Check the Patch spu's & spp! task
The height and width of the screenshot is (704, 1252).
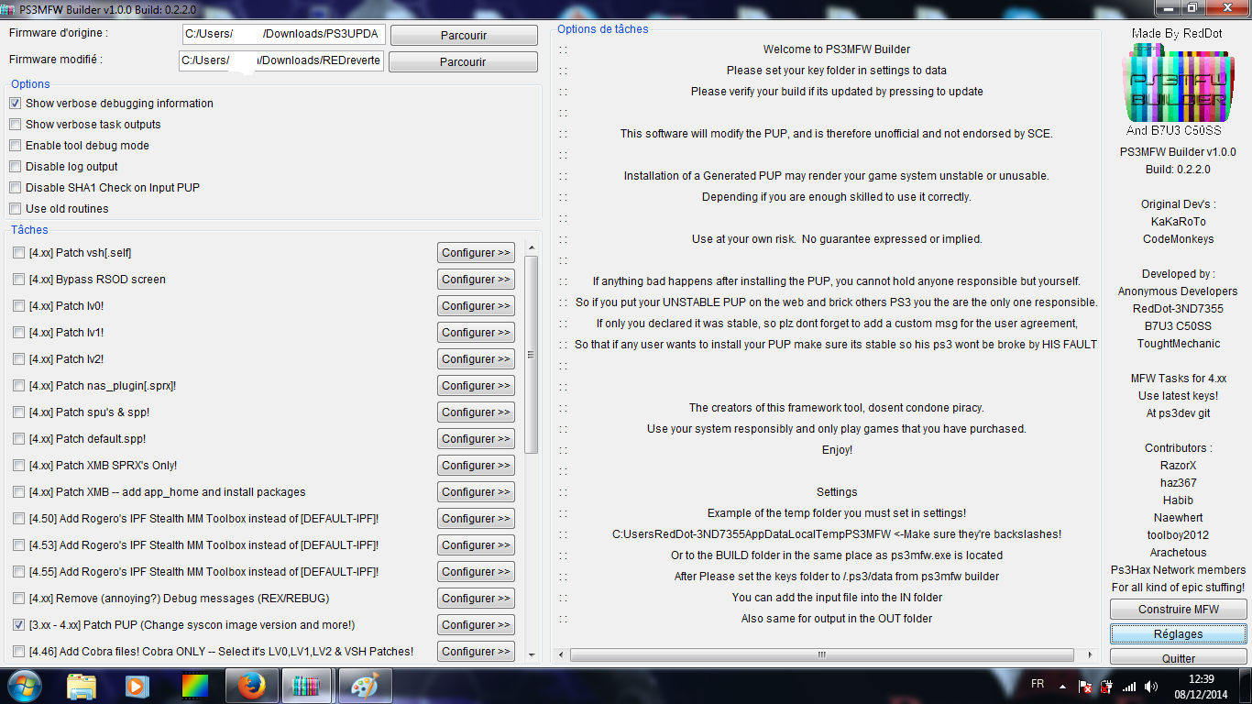(19, 412)
